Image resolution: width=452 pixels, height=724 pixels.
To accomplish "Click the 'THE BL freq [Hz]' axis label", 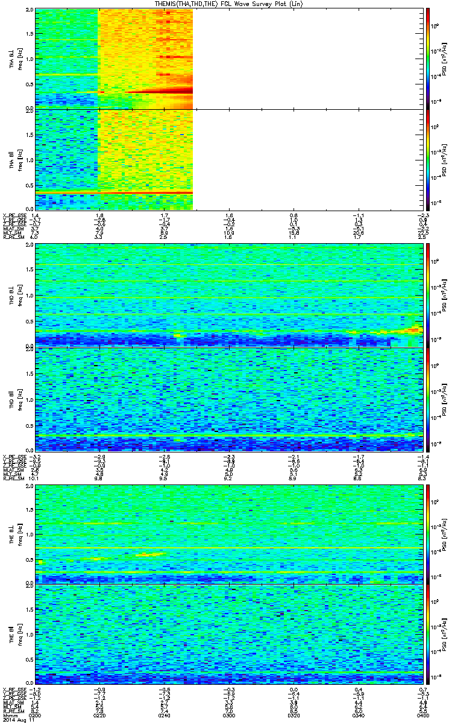I will click(15, 534).
